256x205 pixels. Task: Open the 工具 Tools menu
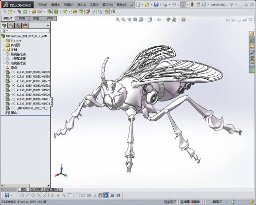(94, 5)
